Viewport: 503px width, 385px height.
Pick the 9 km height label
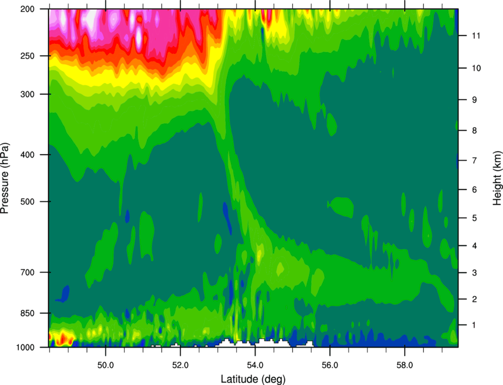coord(475,100)
